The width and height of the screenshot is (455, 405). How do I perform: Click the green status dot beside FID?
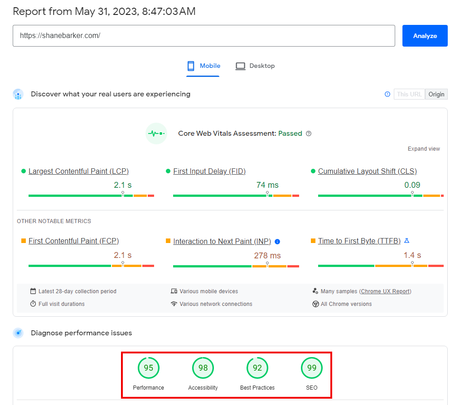(x=168, y=171)
